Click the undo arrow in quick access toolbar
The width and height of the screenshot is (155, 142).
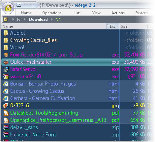click(x=25, y=5)
